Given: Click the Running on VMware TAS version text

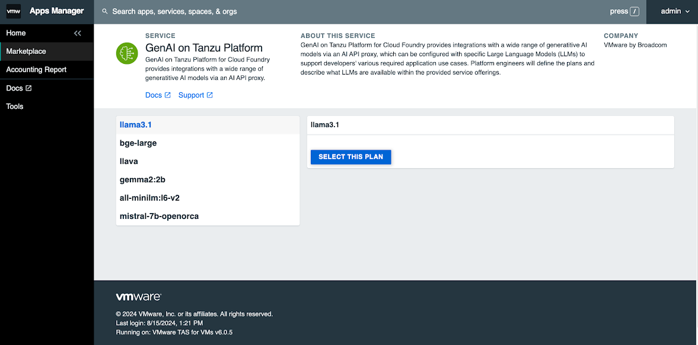Looking at the screenshot, I should 174,332.
